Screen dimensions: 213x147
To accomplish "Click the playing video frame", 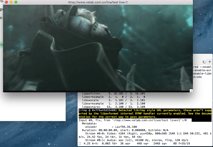I will 98,48.
